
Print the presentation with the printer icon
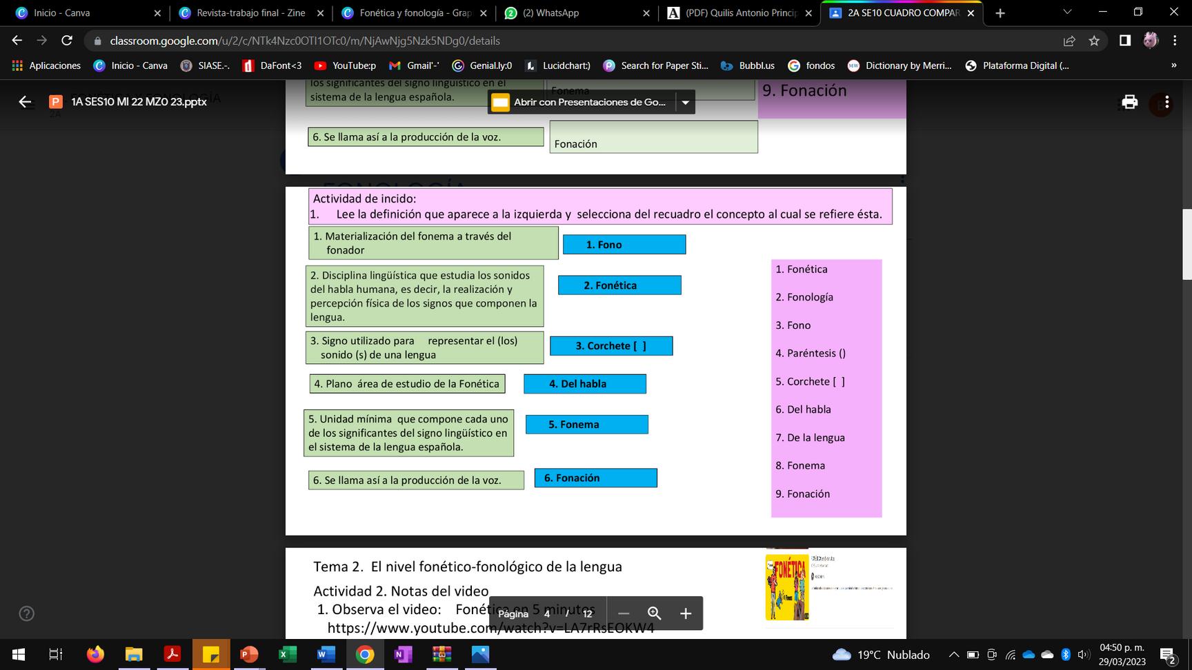pyautogui.click(x=1129, y=102)
